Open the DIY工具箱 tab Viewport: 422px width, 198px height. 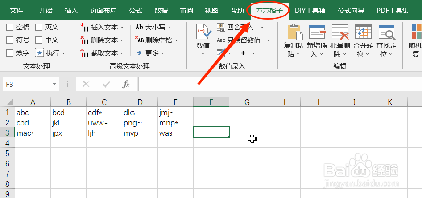[310, 11]
